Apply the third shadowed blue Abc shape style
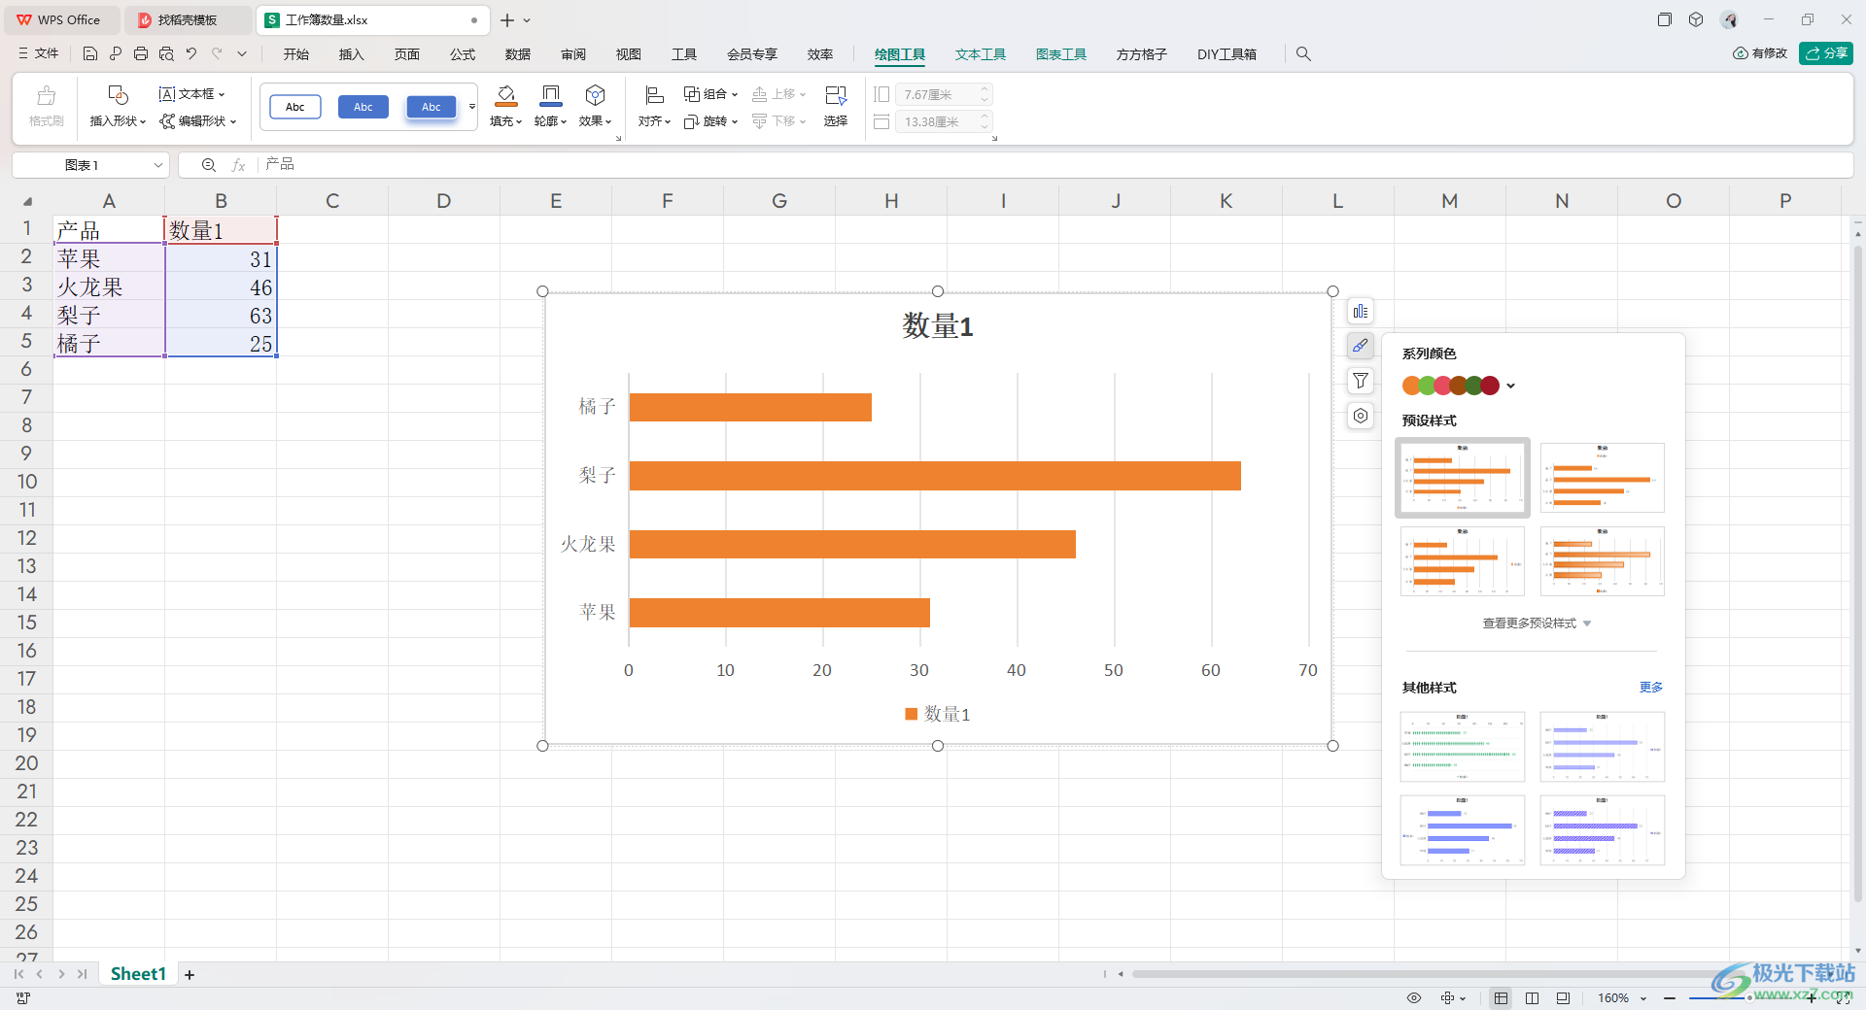The image size is (1866, 1010). click(432, 107)
